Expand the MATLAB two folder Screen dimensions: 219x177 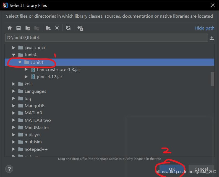[14, 120]
